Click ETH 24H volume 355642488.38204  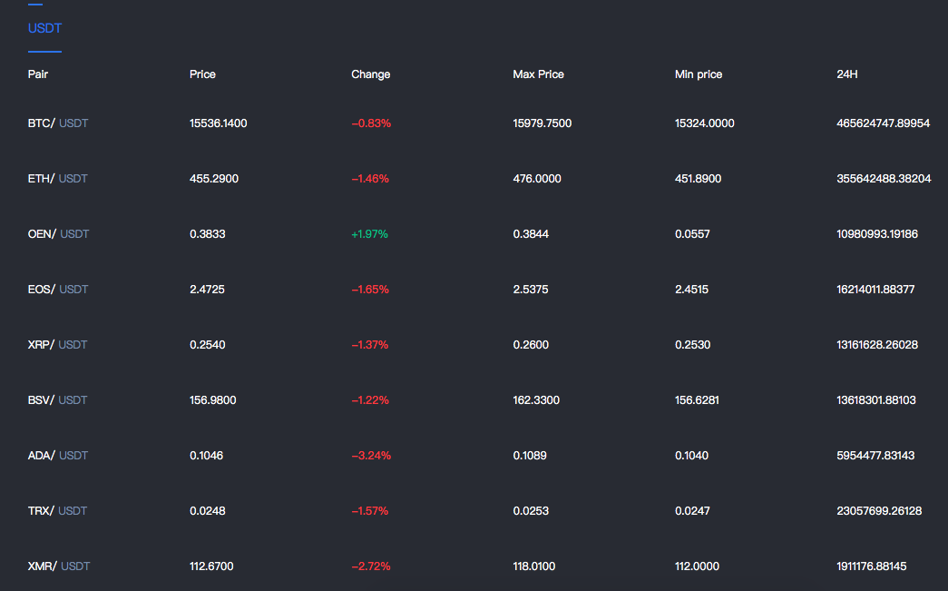(x=884, y=179)
